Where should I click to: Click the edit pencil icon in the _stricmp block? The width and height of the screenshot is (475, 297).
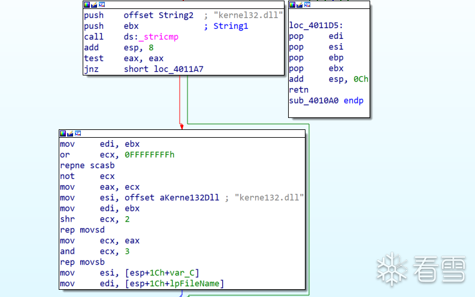pyautogui.click(x=94, y=5)
